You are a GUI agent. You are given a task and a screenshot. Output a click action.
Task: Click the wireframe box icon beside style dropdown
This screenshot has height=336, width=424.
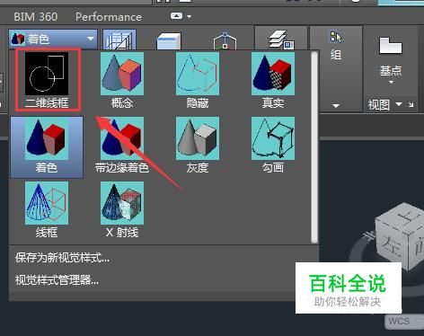pos(119,40)
